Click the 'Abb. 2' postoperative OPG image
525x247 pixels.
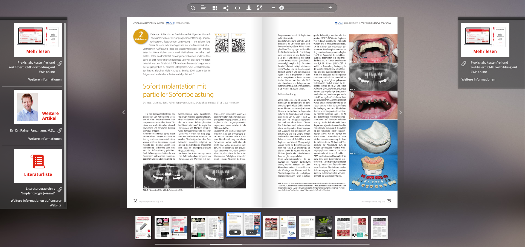pyautogui.click(x=220, y=176)
